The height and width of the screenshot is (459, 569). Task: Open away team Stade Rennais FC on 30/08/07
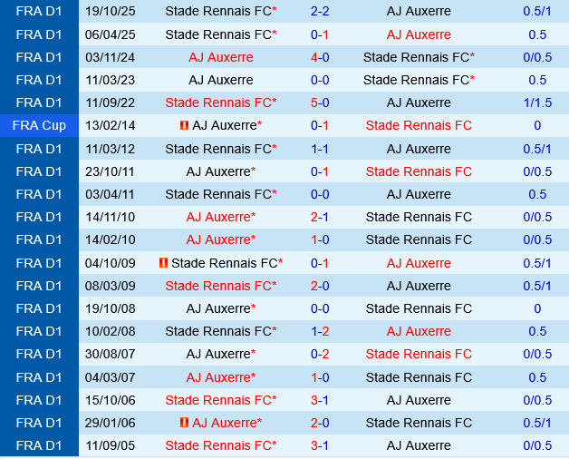419,354
